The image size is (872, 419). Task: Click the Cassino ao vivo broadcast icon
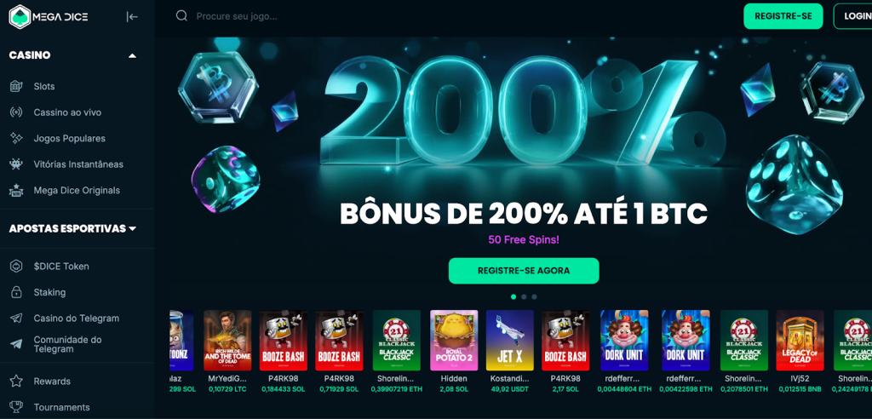tap(17, 112)
